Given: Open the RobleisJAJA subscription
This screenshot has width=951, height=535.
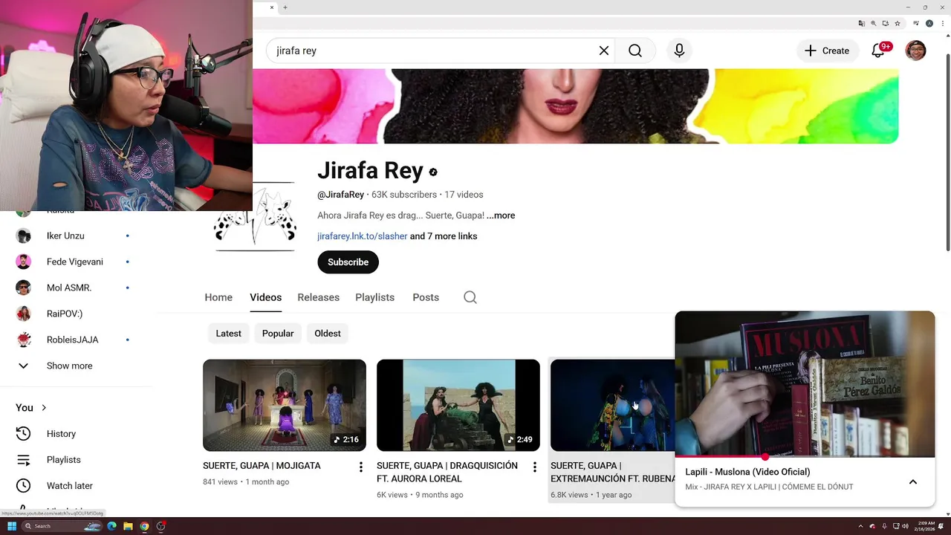Looking at the screenshot, I should (x=73, y=340).
